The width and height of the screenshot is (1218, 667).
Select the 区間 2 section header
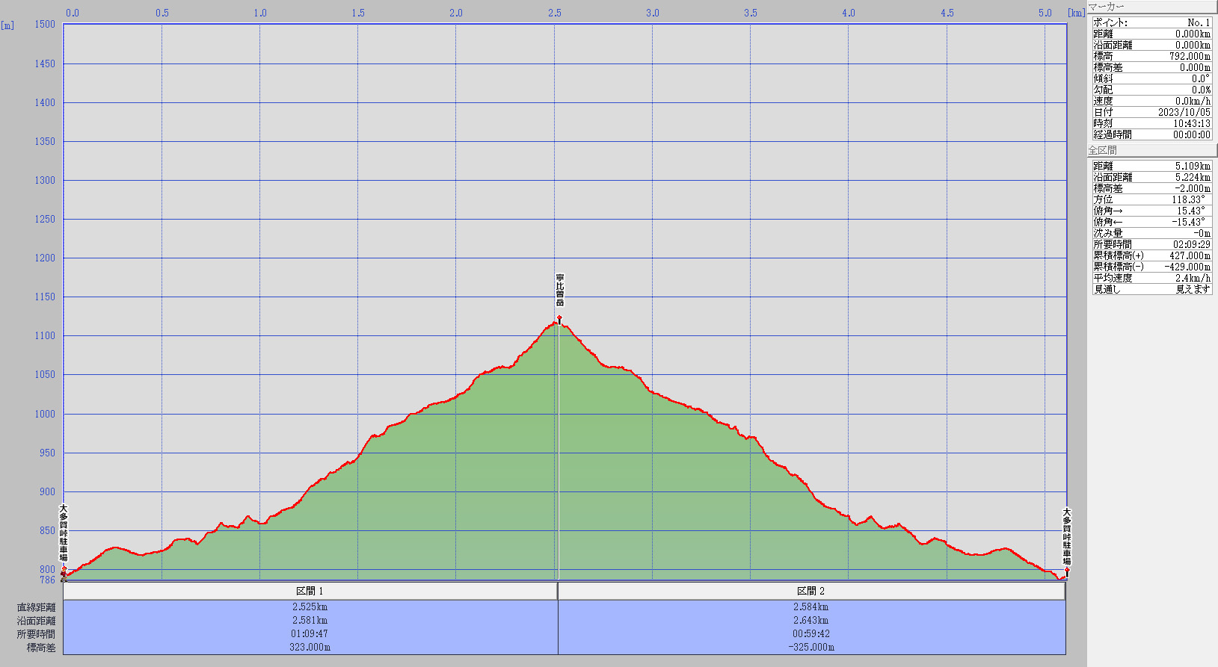click(811, 591)
